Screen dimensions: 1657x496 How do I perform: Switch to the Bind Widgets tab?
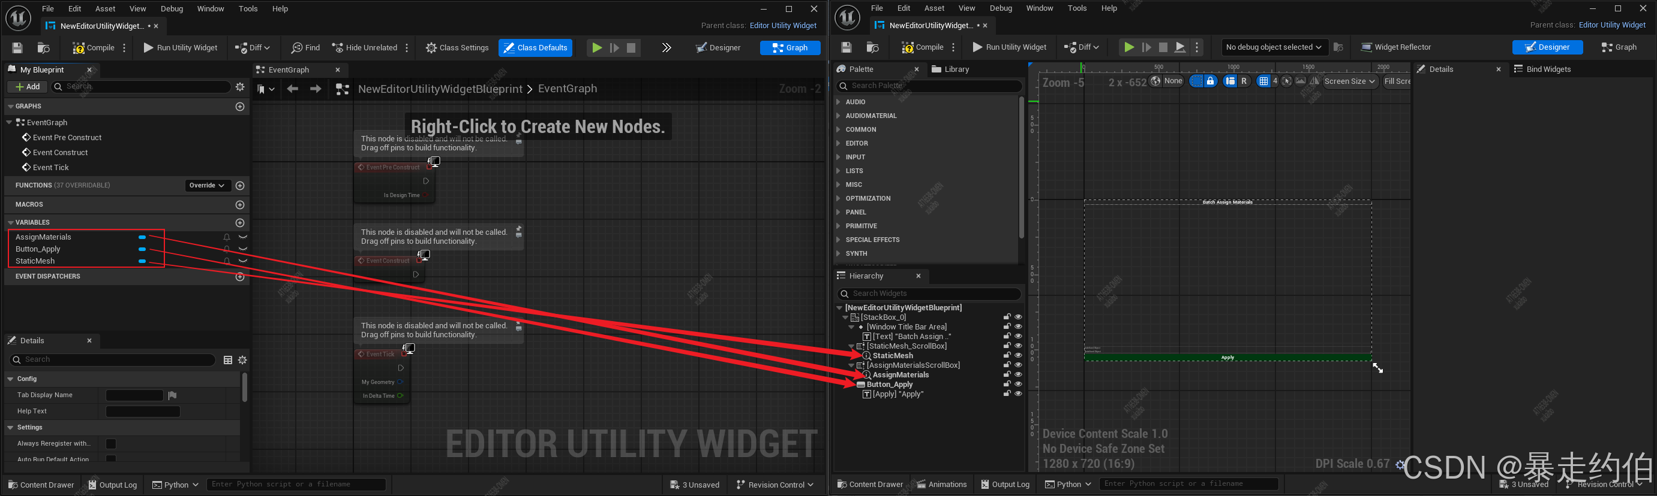tap(1541, 69)
